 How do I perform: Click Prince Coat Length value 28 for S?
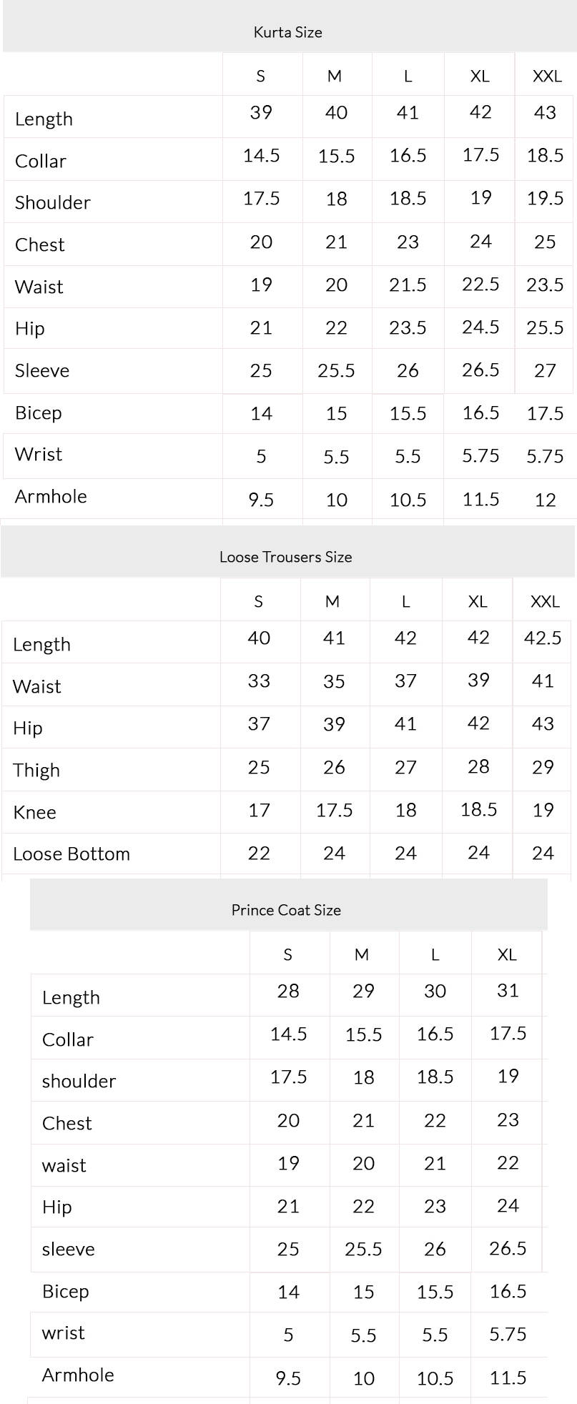click(x=288, y=991)
